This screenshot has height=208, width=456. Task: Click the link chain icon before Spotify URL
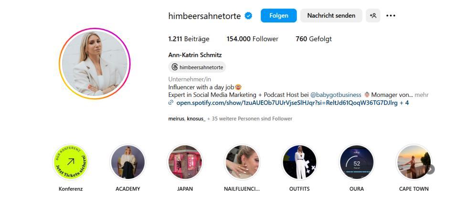point(171,103)
